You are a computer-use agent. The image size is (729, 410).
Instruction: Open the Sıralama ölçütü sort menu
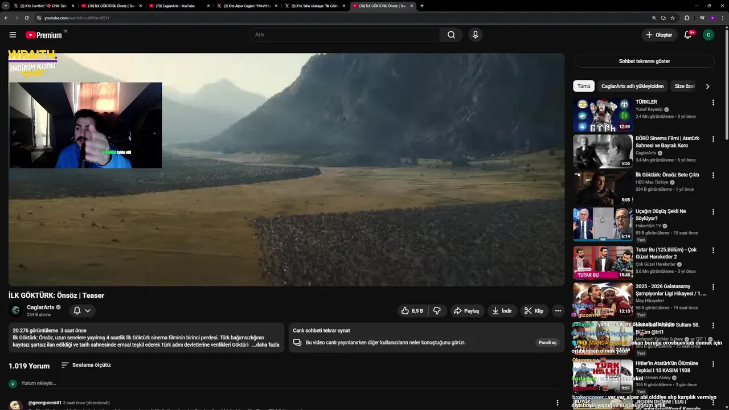[86, 365]
